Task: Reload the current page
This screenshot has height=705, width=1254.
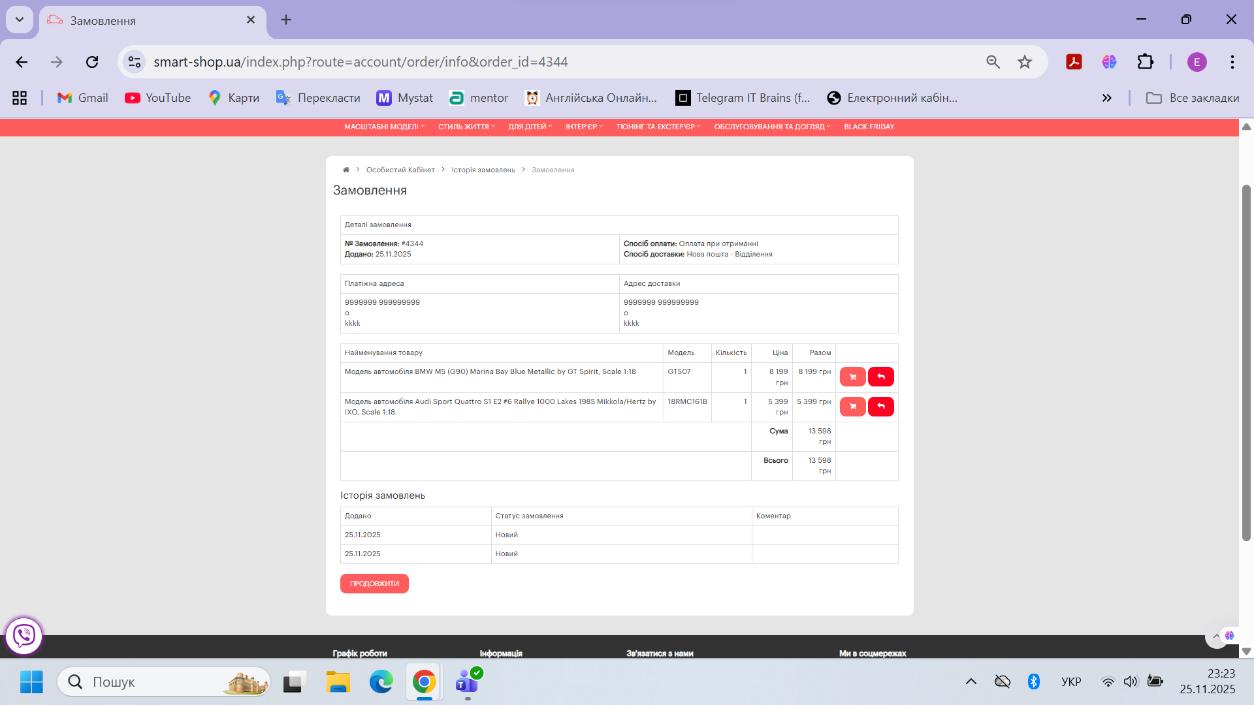Action: 92,62
